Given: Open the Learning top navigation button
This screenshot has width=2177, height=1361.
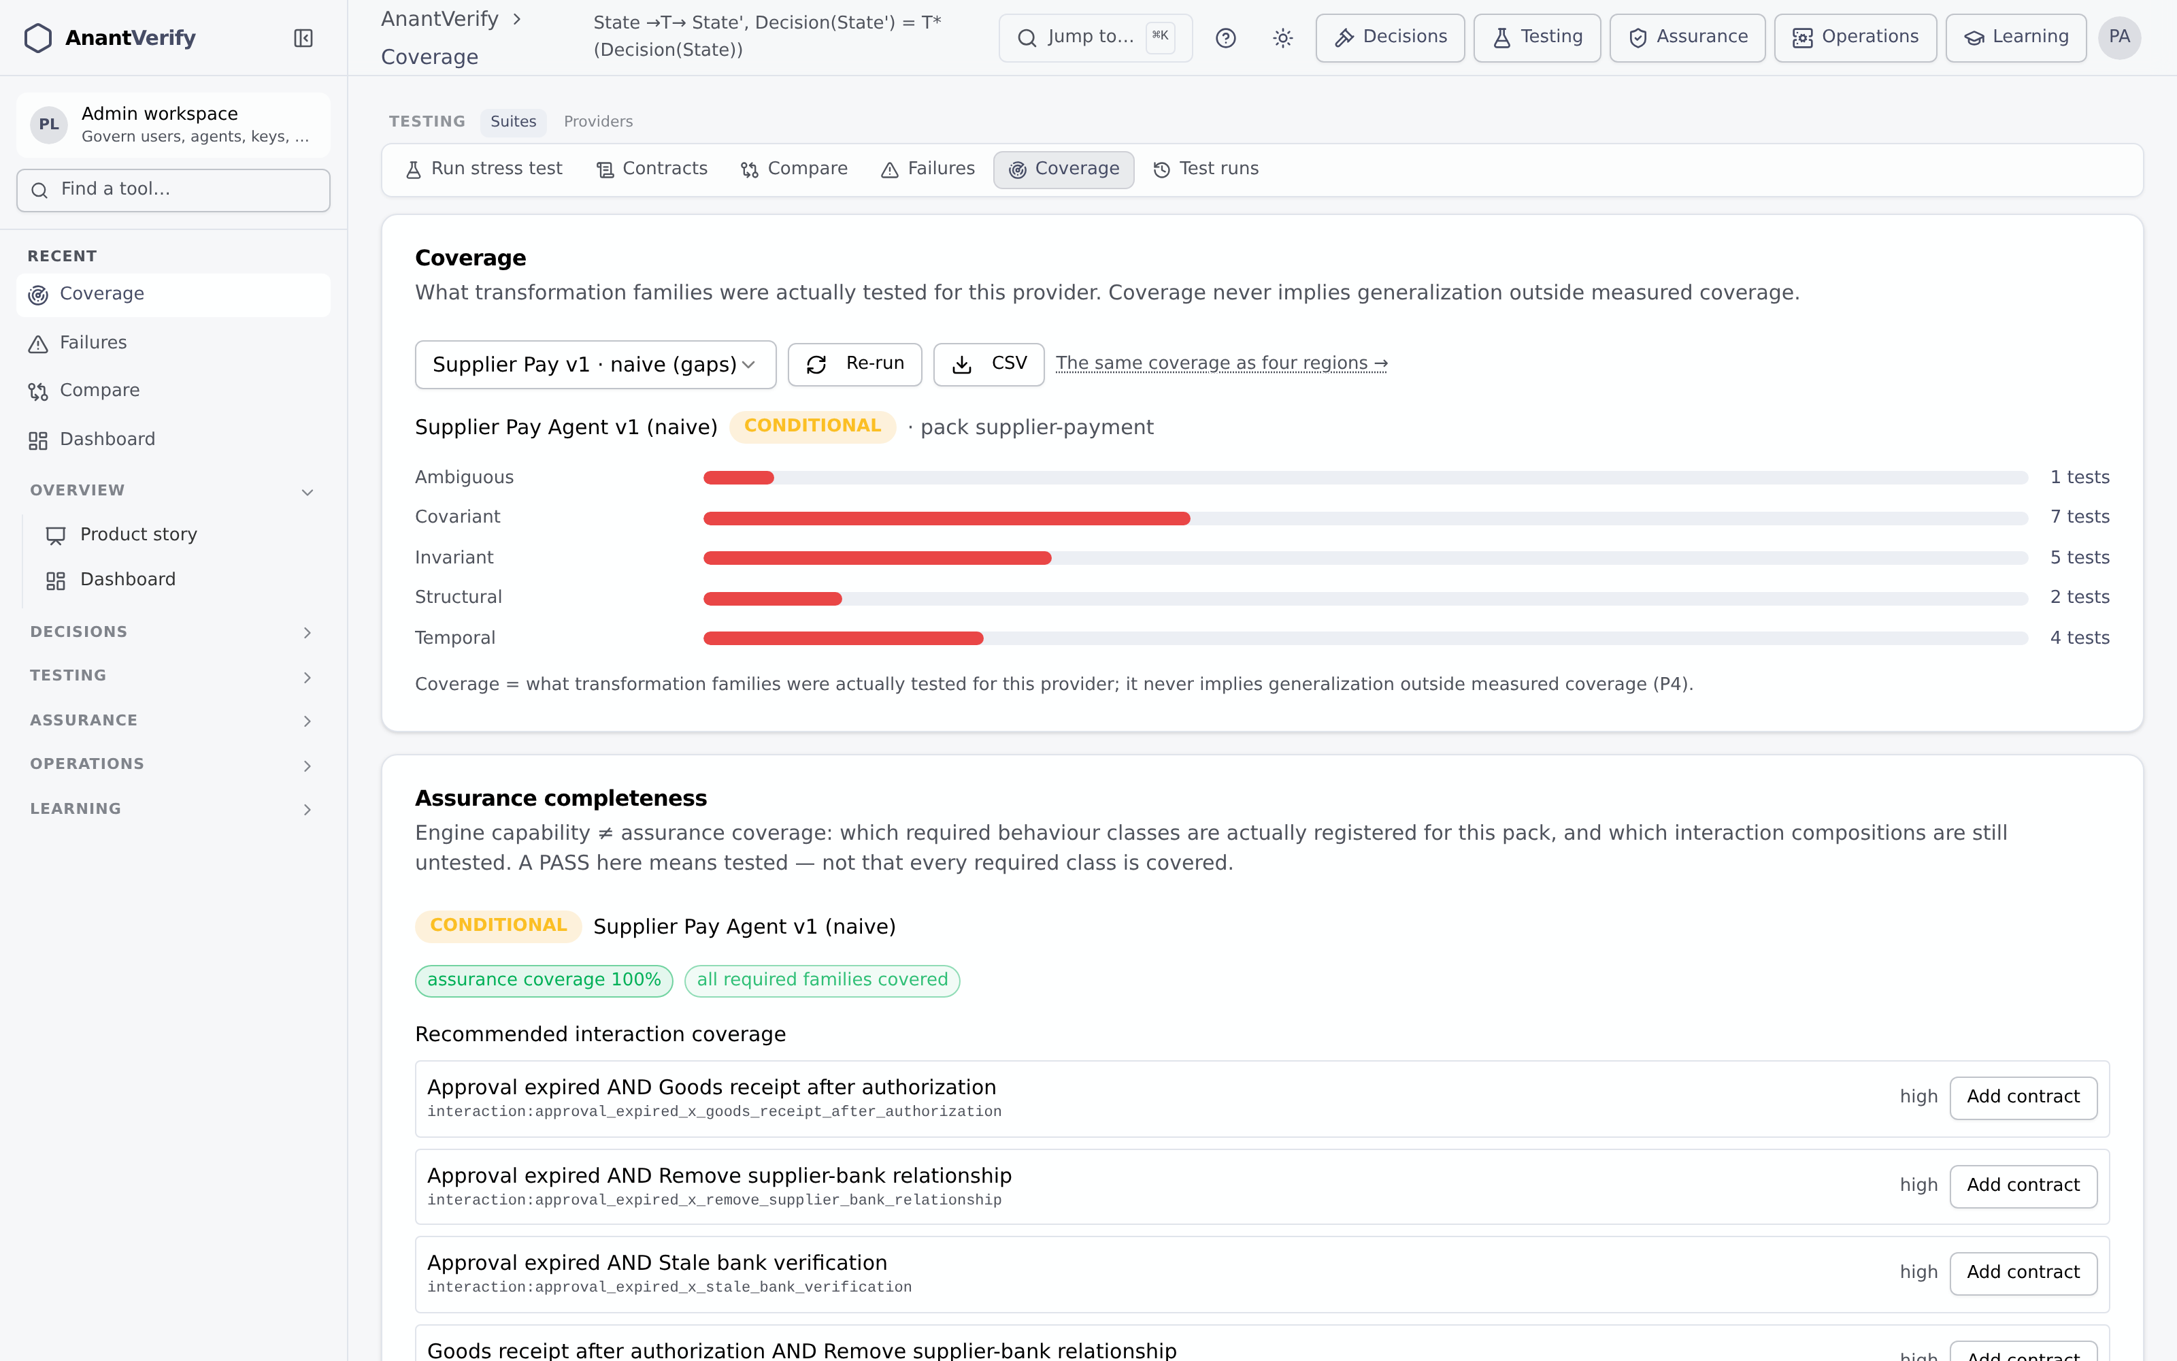Looking at the screenshot, I should (x=2015, y=38).
